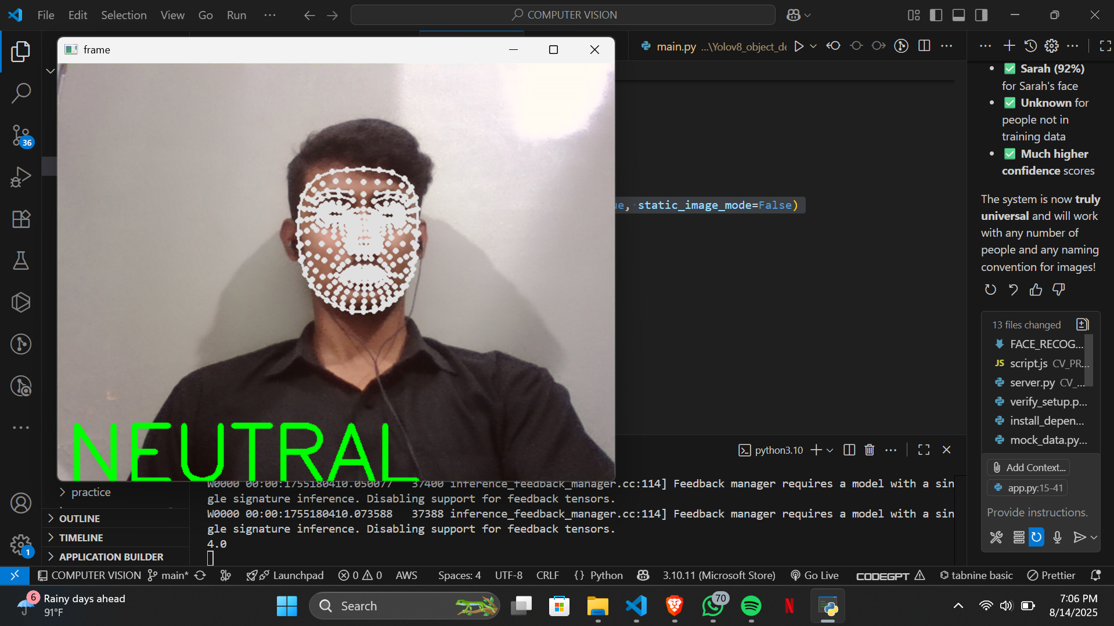1114x626 pixels.
Task: Click the thumbs up on chat response
Action: 1036,290
